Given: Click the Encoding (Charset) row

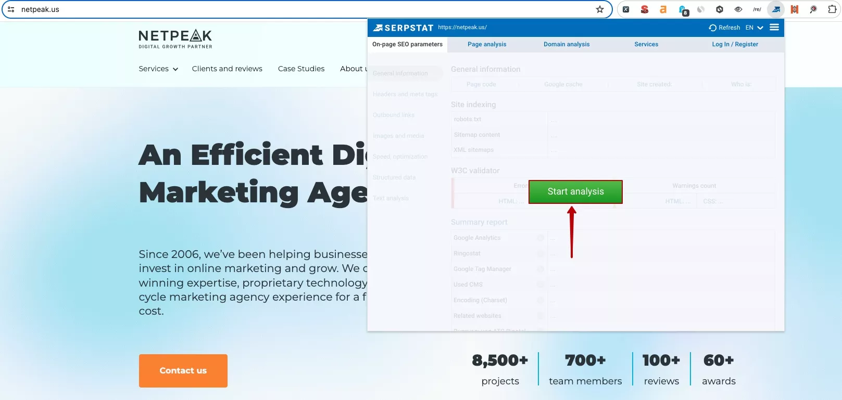Looking at the screenshot, I should [613, 300].
